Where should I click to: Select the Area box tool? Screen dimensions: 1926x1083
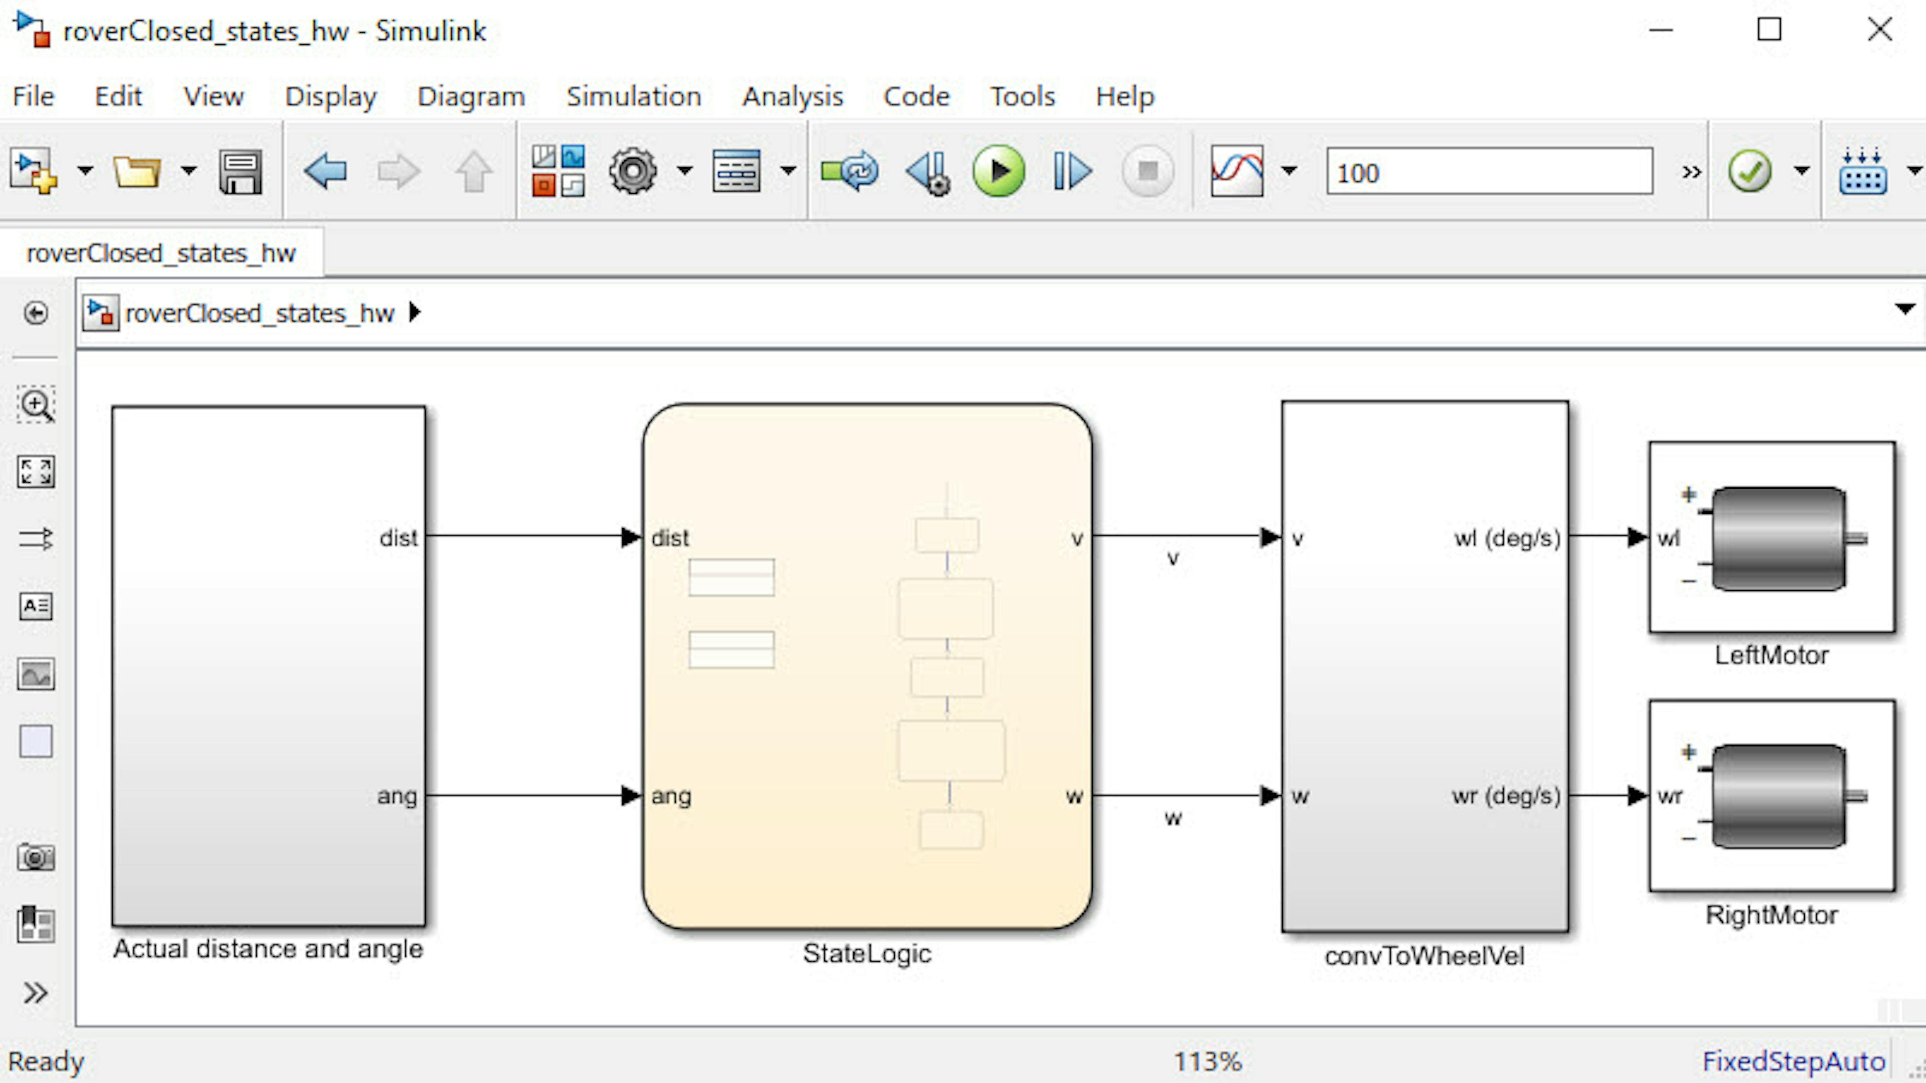(x=36, y=742)
